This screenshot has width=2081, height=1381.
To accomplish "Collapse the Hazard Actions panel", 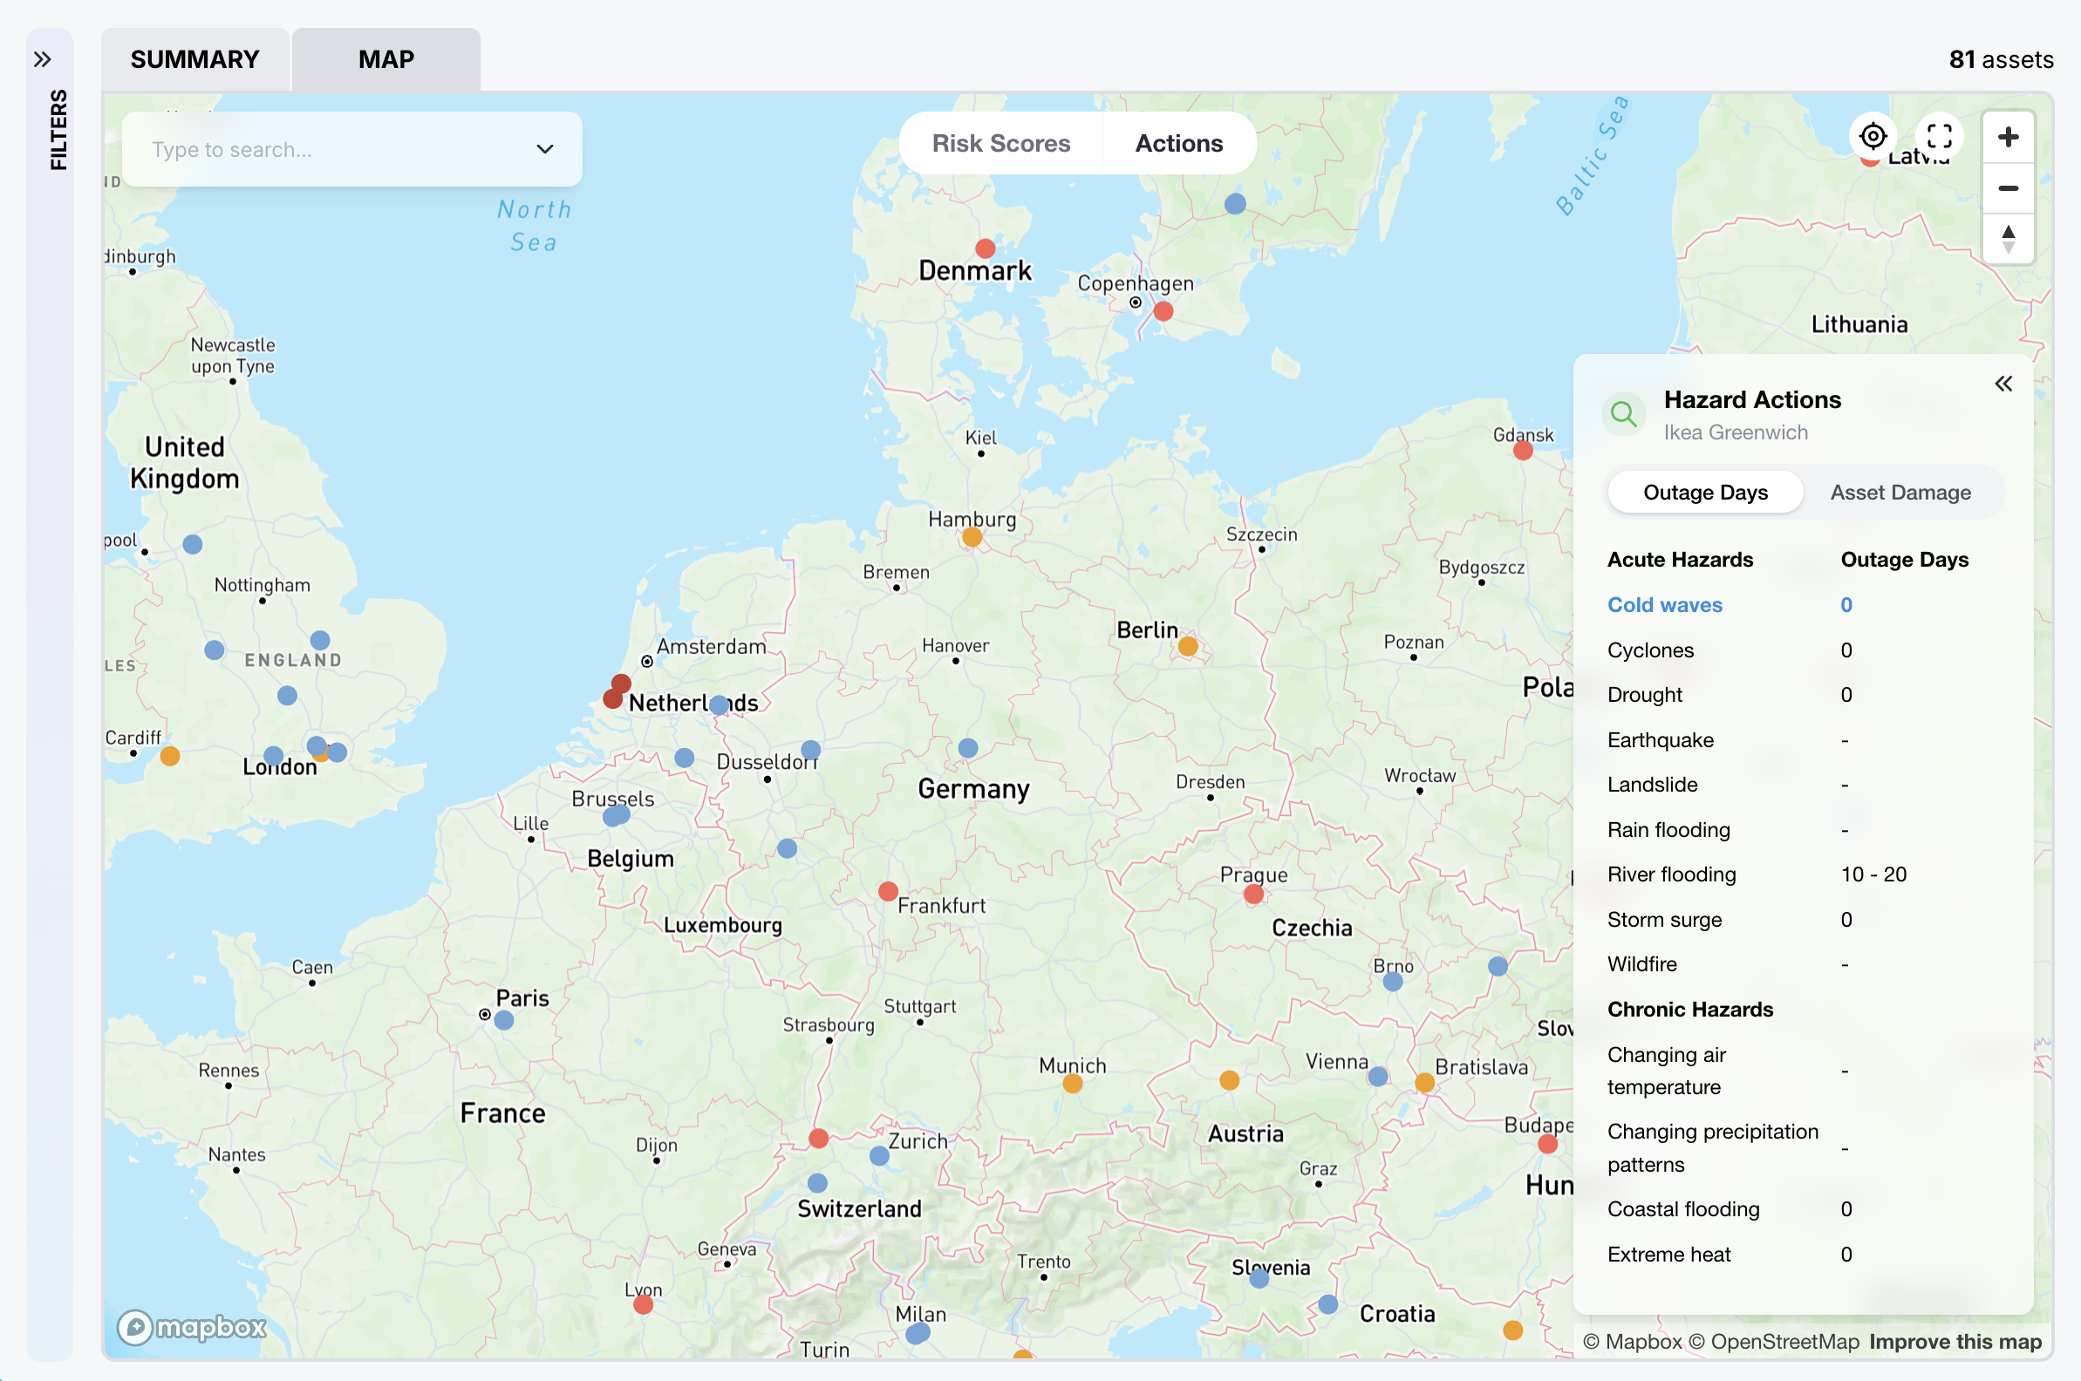I will point(2003,384).
